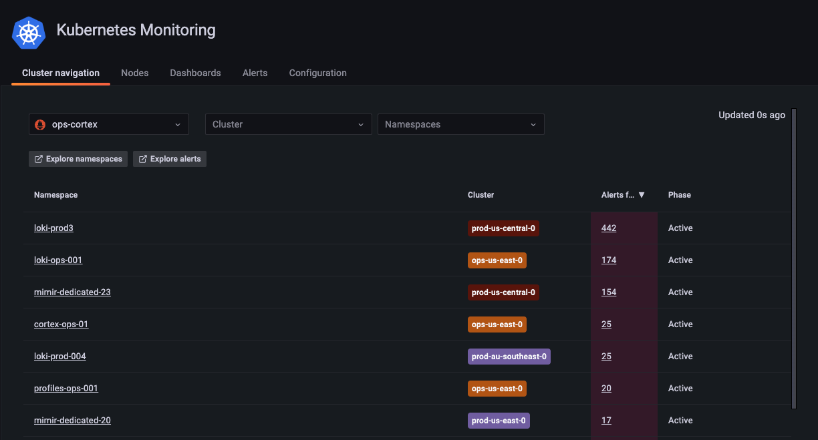The image size is (818, 440).
Task: Click the Explore alerts button
Action: [x=170, y=159]
